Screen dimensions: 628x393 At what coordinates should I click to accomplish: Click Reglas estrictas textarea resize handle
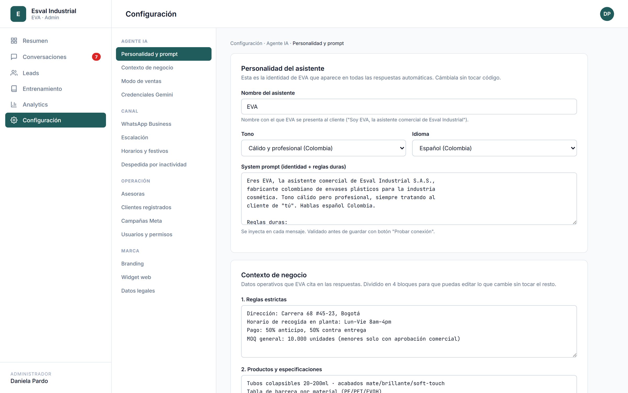point(574,355)
